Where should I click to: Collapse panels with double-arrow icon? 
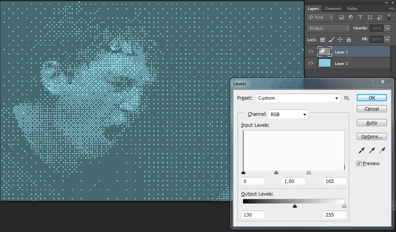[x=386, y=2]
